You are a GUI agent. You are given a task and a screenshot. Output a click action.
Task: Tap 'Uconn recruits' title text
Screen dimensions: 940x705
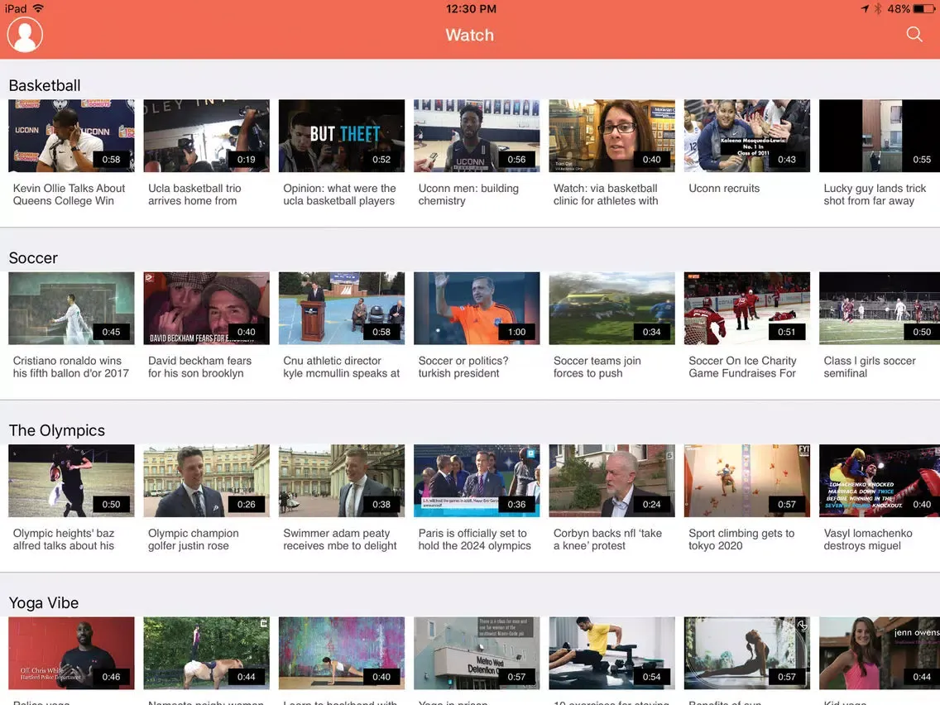click(724, 188)
